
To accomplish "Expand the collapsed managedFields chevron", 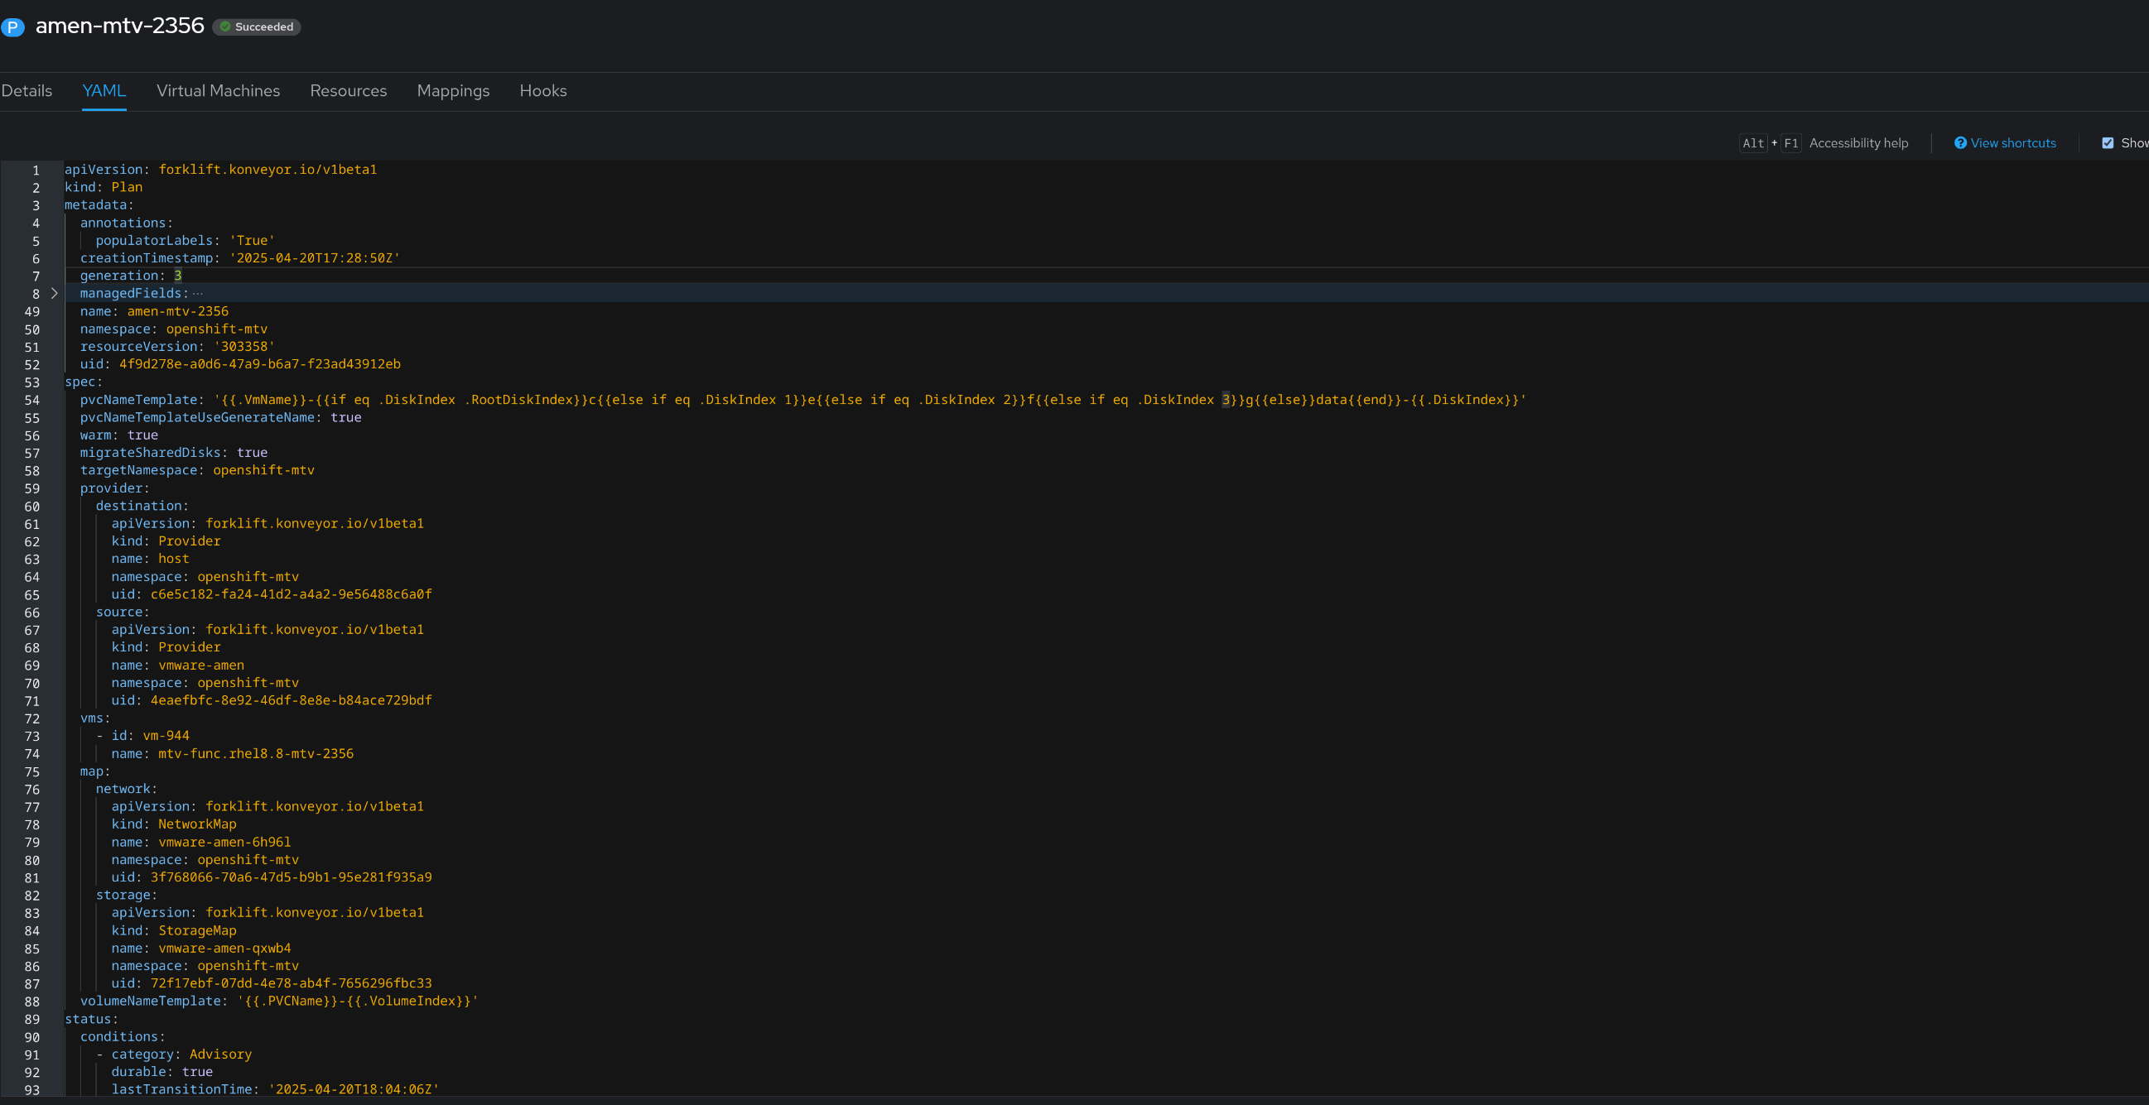I will [54, 294].
